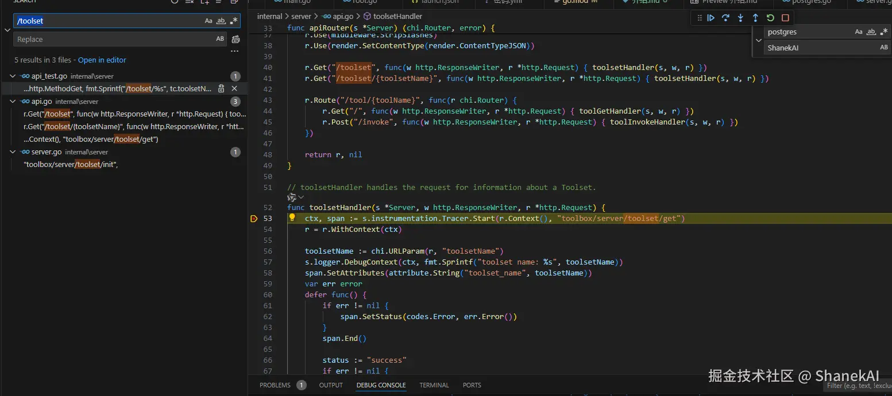Switch to the PORTS panel tab

[x=472, y=385]
